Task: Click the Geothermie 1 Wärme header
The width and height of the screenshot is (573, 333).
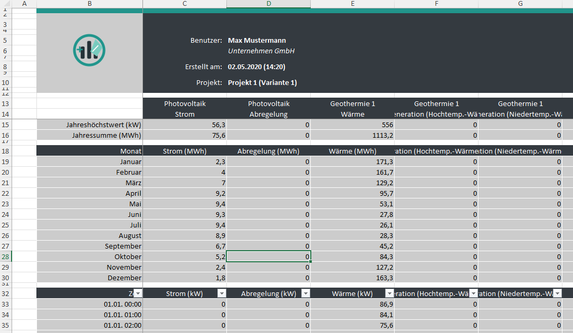Action: coord(352,109)
